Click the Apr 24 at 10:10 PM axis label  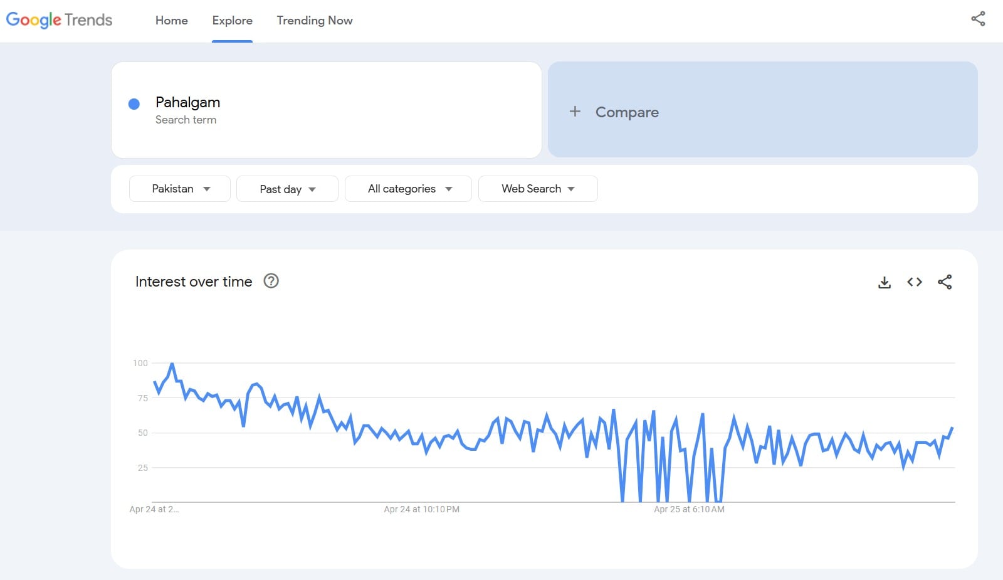tap(421, 509)
